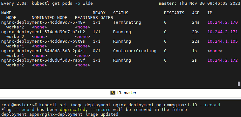
Task: Click pod name nginx-deployment-574cdd99c7-b2rb2
Action: pos(43,32)
